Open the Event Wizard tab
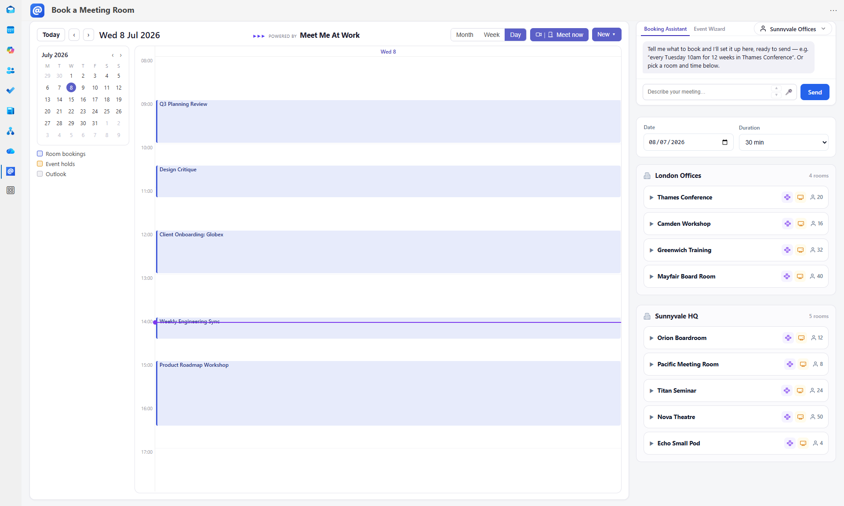Image resolution: width=844 pixels, height=506 pixels. [x=709, y=29]
